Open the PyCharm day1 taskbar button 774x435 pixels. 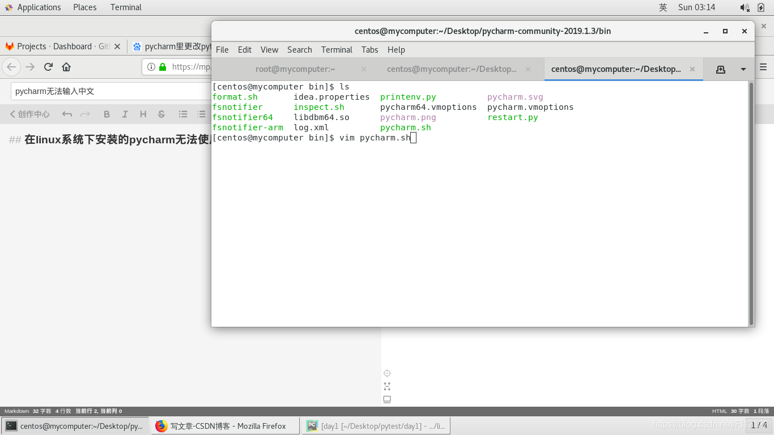[377, 426]
